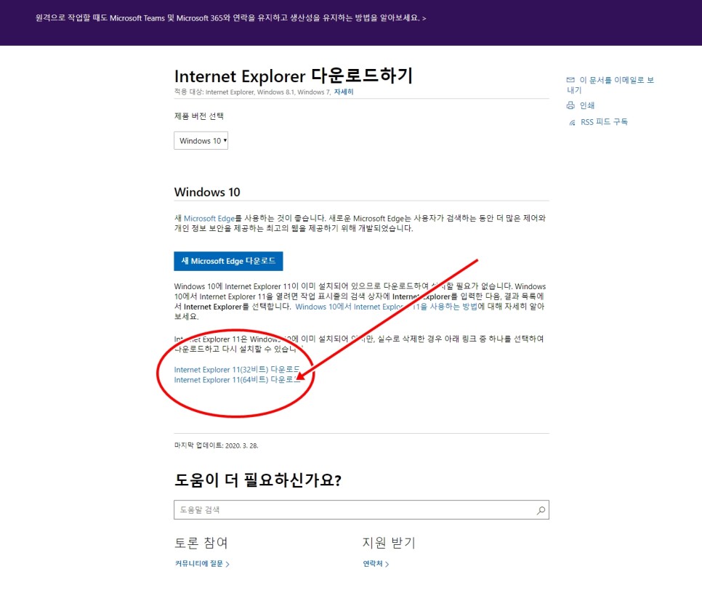Click the printer icon
The height and width of the screenshot is (590, 702).
[x=570, y=105]
